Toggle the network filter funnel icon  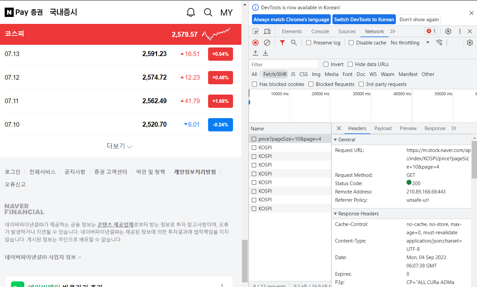(x=282, y=42)
